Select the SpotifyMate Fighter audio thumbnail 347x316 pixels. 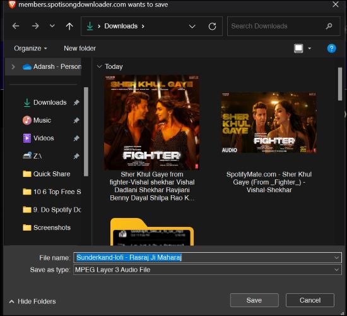(x=269, y=123)
